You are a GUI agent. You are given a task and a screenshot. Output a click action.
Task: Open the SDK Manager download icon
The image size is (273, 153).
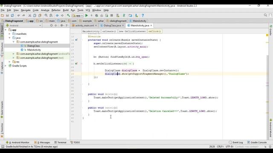[x=136, y=15]
